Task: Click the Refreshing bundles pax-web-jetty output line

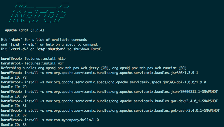Action: [94, 68]
